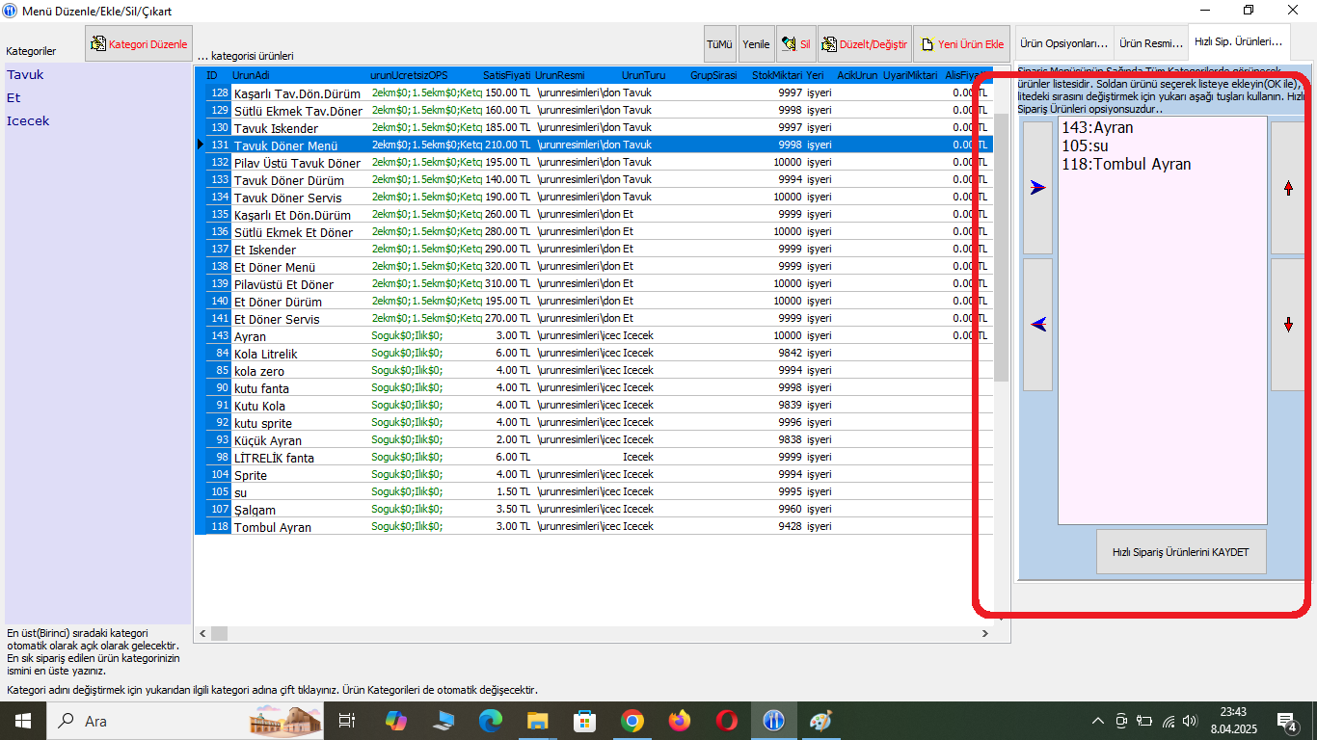The image size is (1317, 740).
Task: Click the SatisFiyati column header
Action: pos(507,75)
